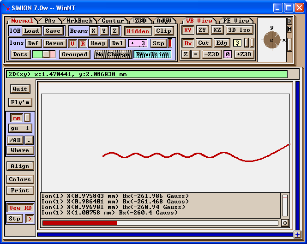This screenshot has height=244, width=307.
Task: Click the Align button
Action: (x=20, y=166)
